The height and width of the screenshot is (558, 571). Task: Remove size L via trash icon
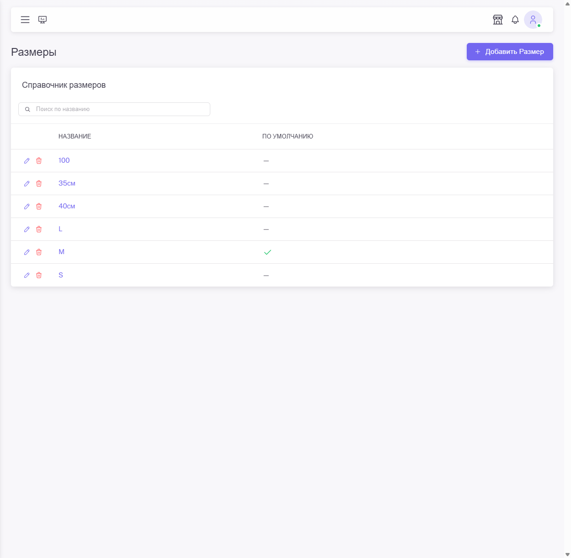click(x=39, y=229)
